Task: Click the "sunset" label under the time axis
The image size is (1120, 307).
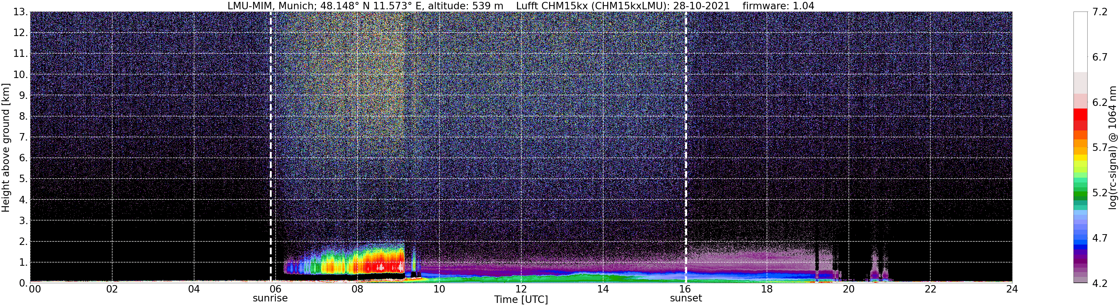Action: pos(686,298)
